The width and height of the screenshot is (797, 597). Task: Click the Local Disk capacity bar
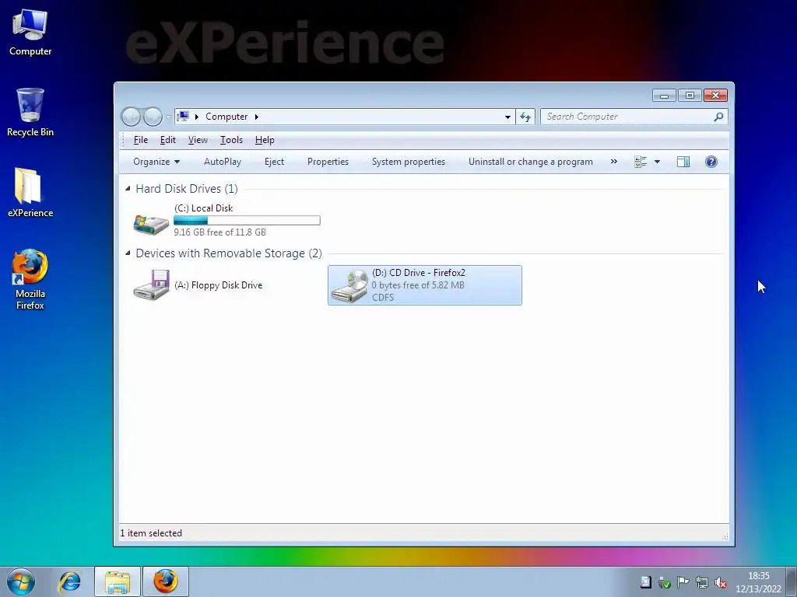(x=247, y=220)
